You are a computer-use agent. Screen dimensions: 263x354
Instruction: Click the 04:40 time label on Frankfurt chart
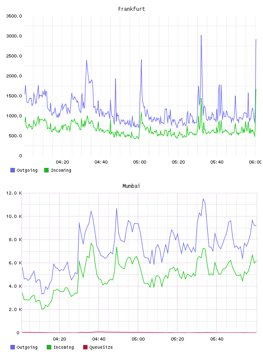(101, 162)
